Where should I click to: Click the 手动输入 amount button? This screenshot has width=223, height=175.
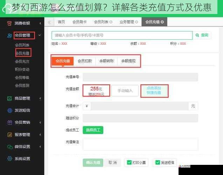(x=125, y=91)
